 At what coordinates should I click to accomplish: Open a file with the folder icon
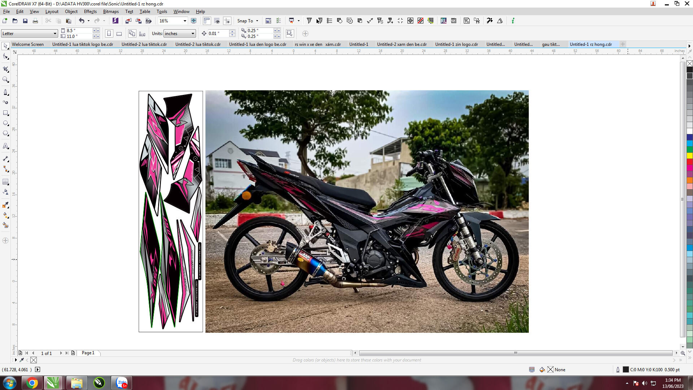15,21
